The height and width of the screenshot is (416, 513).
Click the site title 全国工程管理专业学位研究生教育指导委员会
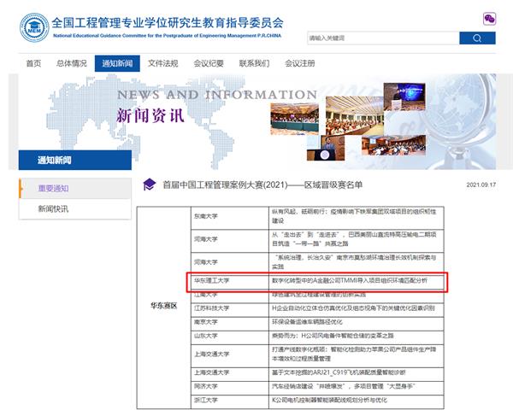168,23
